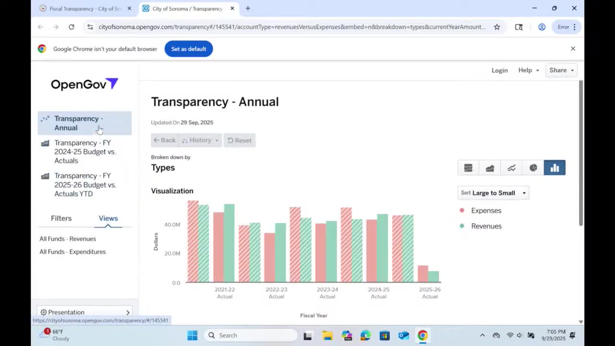Dismiss the default browser notification bar
The width and height of the screenshot is (615, 346).
[x=573, y=49]
